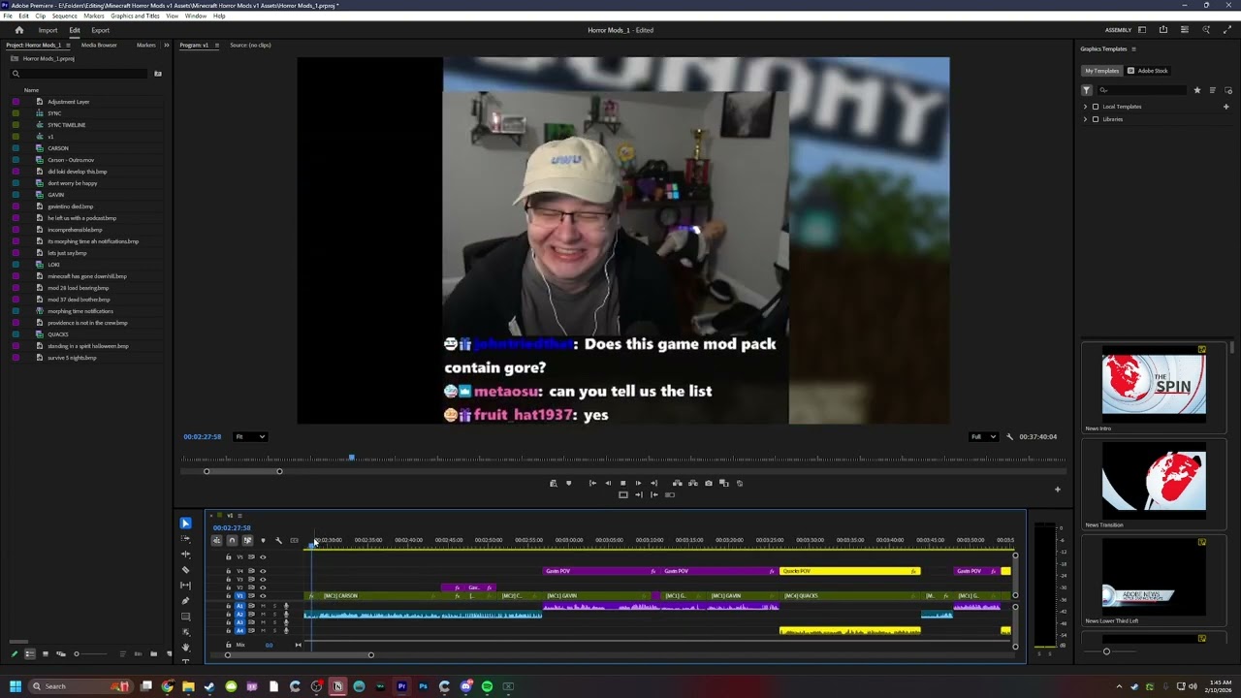
Task: Open Project panel menu next to Horror Mods_1
Action: coord(67,46)
